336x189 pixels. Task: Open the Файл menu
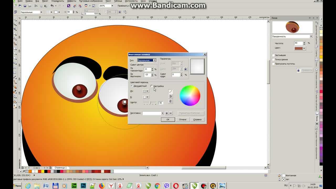20,1
